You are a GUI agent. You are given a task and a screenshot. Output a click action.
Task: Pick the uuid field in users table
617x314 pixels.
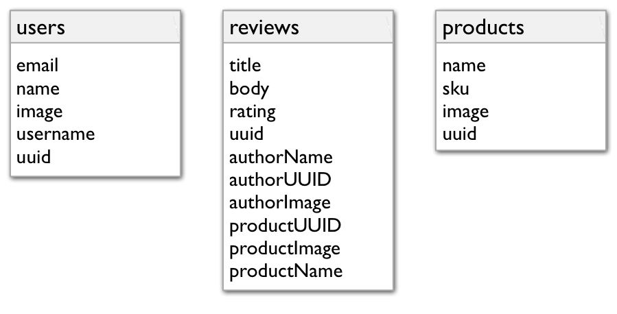click(34, 156)
